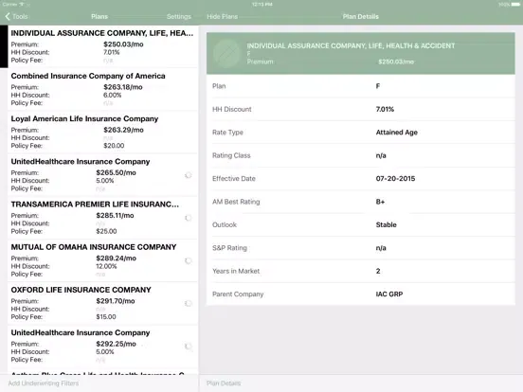Tap the Years in Market label
523x392 pixels.
(x=236, y=271)
